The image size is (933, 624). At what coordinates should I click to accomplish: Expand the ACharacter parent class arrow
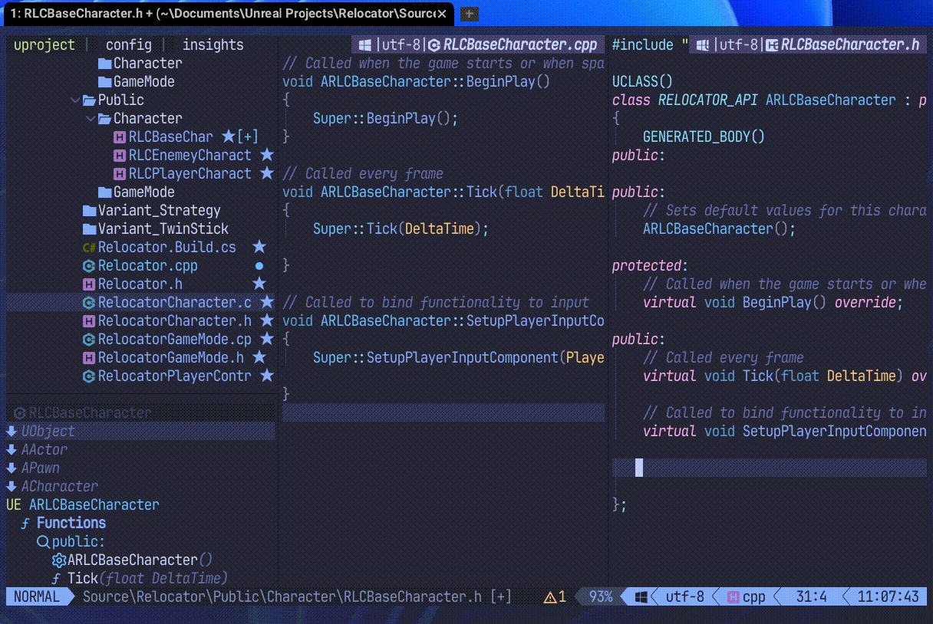(12, 486)
